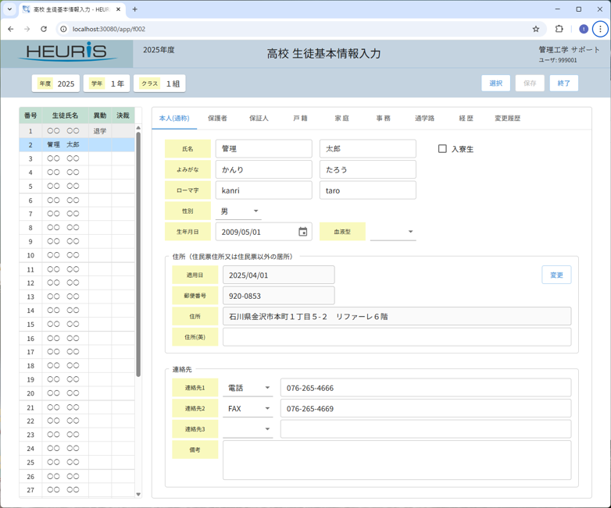Bookmark this page with the star icon
The image size is (611, 508).
(x=536, y=29)
